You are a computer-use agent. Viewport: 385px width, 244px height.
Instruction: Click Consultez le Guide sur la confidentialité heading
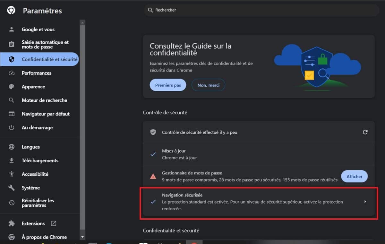coord(191,49)
